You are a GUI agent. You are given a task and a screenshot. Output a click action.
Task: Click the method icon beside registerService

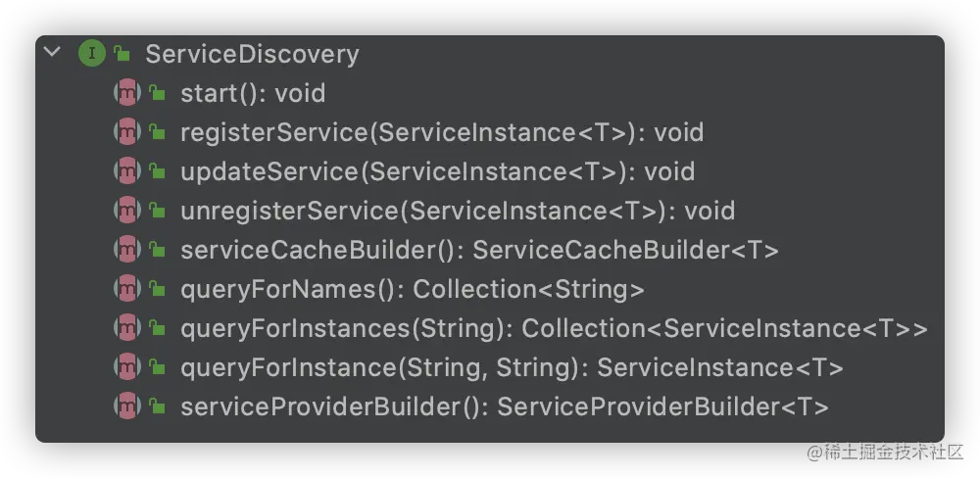[x=127, y=132]
